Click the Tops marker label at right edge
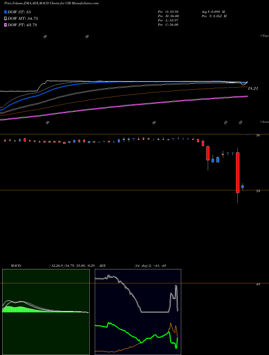This screenshot has height=355, width=269. pyautogui.click(x=265, y=36)
